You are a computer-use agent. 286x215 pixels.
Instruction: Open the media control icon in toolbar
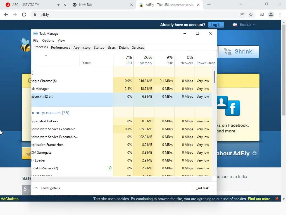pyautogui.click(x=262, y=15)
